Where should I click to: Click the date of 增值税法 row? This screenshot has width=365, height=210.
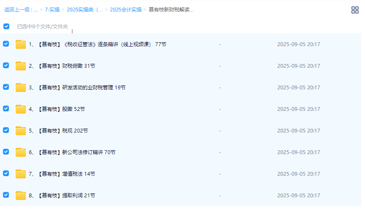click(299, 174)
